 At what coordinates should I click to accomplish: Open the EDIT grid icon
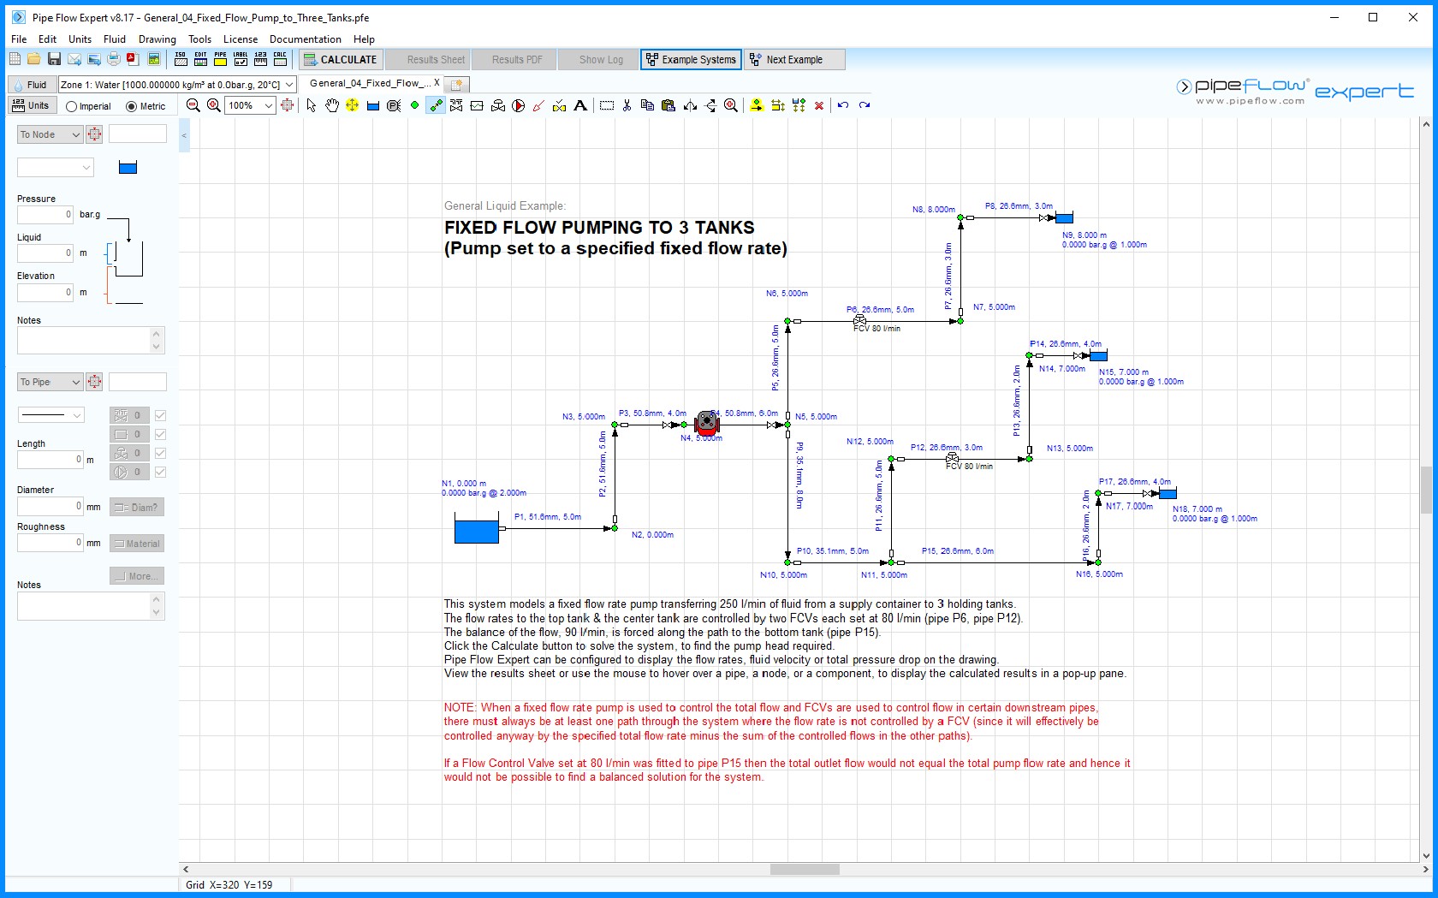coord(200,59)
